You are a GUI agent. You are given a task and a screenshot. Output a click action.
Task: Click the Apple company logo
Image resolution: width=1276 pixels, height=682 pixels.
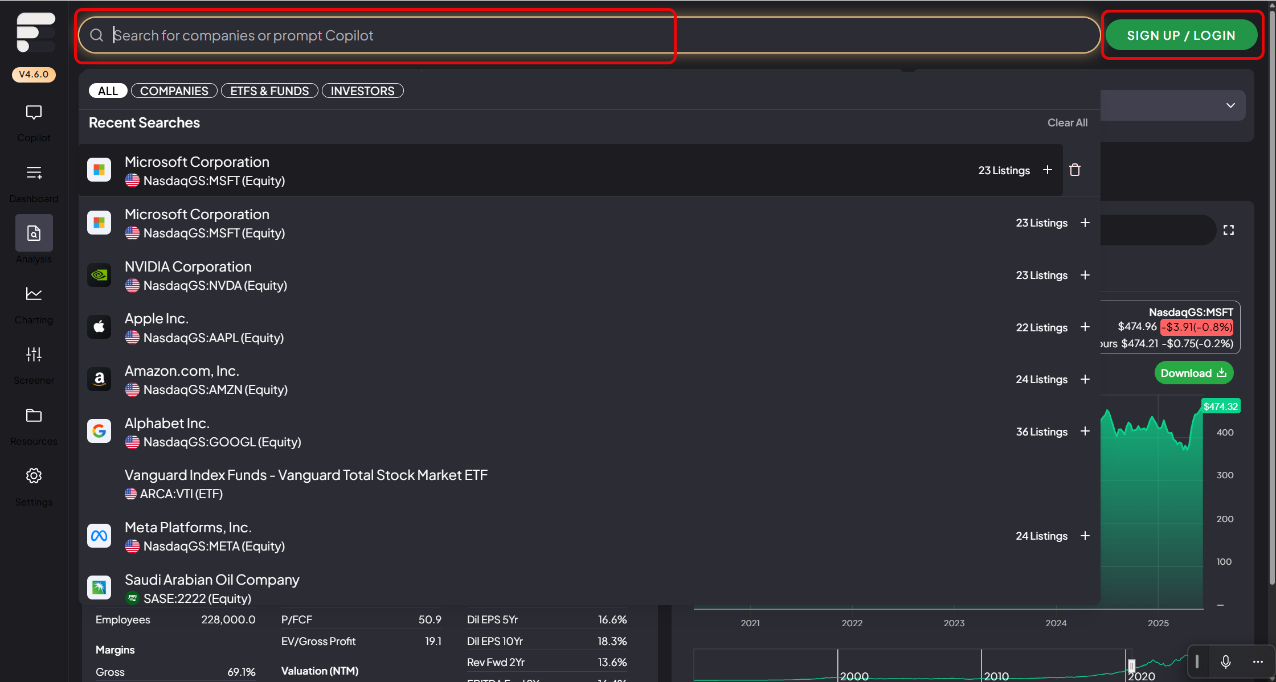[99, 327]
